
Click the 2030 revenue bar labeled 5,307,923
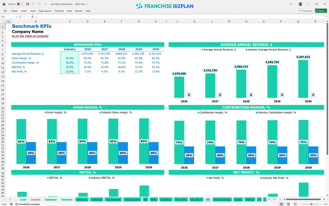click(x=303, y=79)
